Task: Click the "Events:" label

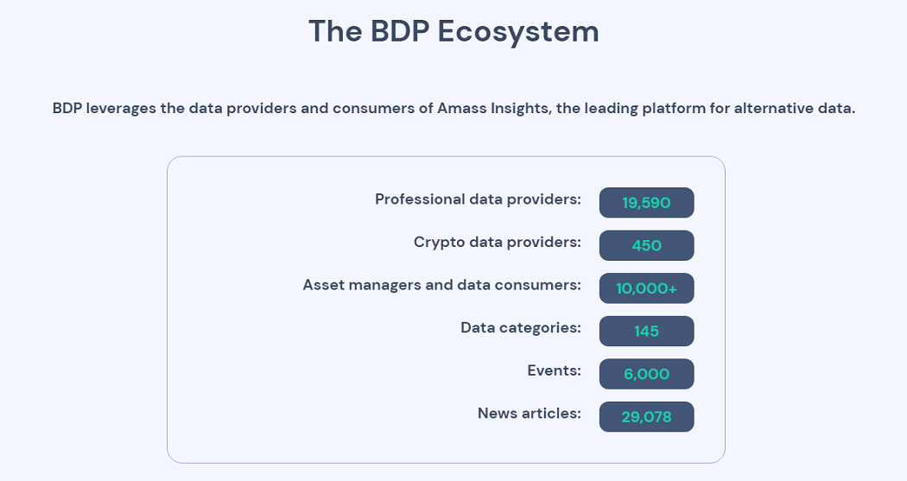Action: [555, 370]
